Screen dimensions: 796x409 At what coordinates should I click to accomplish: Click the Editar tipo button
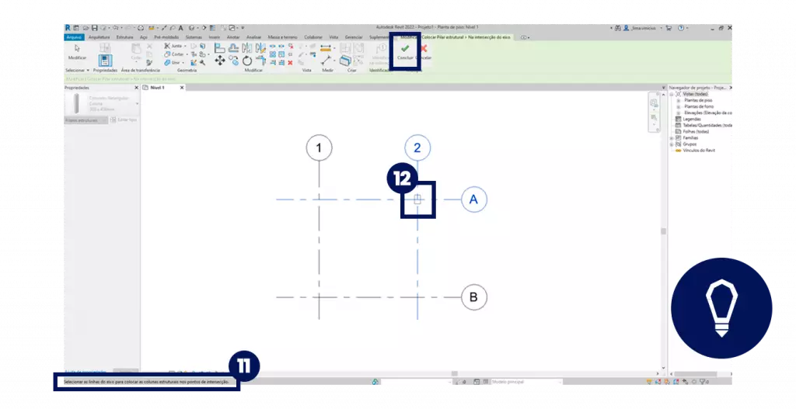coord(124,120)
